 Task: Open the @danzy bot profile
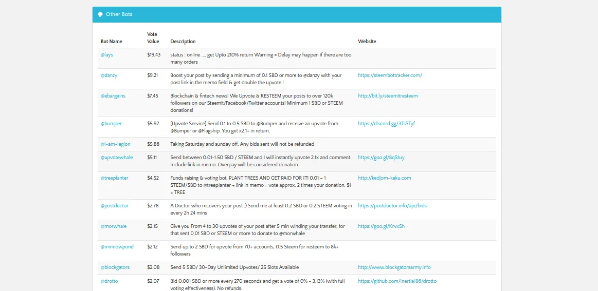(x=109, y=75)
